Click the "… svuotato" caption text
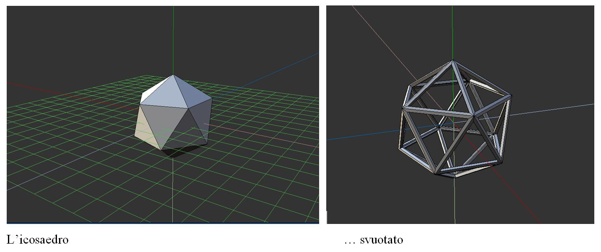Screen dimensions: 601x252 [x=373, y=240]
